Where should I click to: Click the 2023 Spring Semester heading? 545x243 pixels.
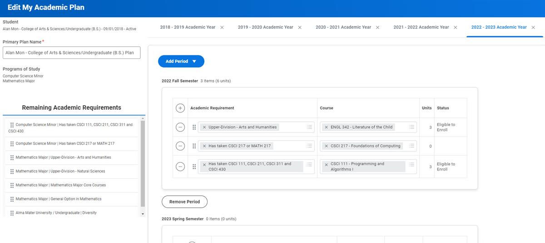pos(183,219)
